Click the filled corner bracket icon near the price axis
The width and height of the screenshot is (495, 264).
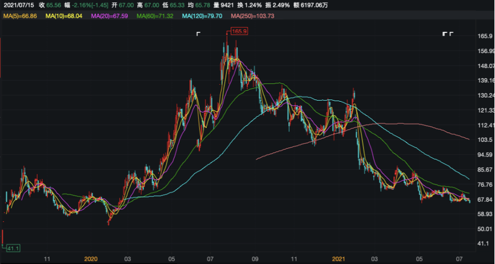pyautogui.click(x=445, y=34)
